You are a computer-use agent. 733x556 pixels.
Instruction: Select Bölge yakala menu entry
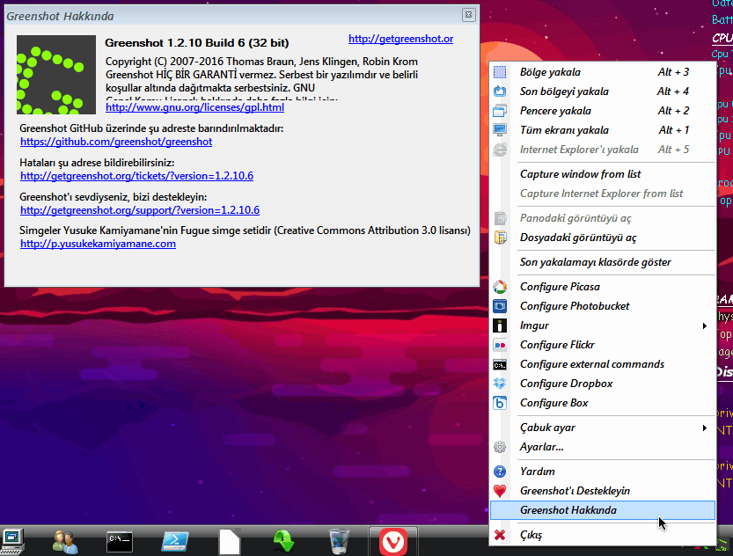[x=603, y=72]
